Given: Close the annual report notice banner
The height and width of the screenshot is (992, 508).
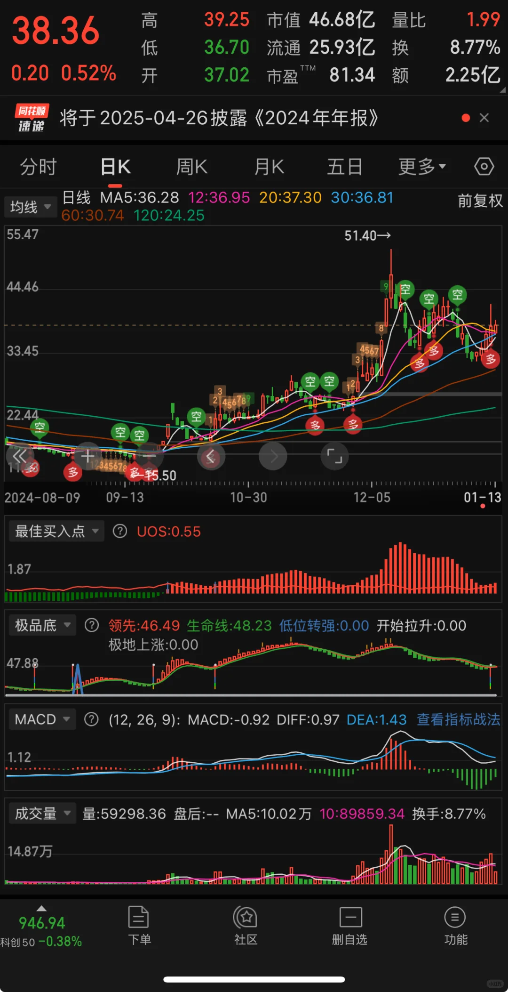Looking at the screenshot, I should (x=484, y=118).
